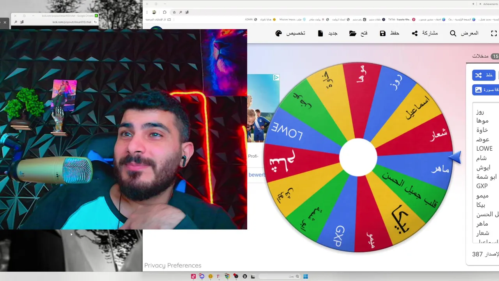Open OBS Studio from the taskbar
This screenshot has width=499, height=281.
click(236, 276)
